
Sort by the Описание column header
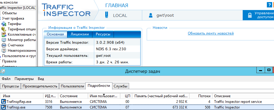[243, 96]
